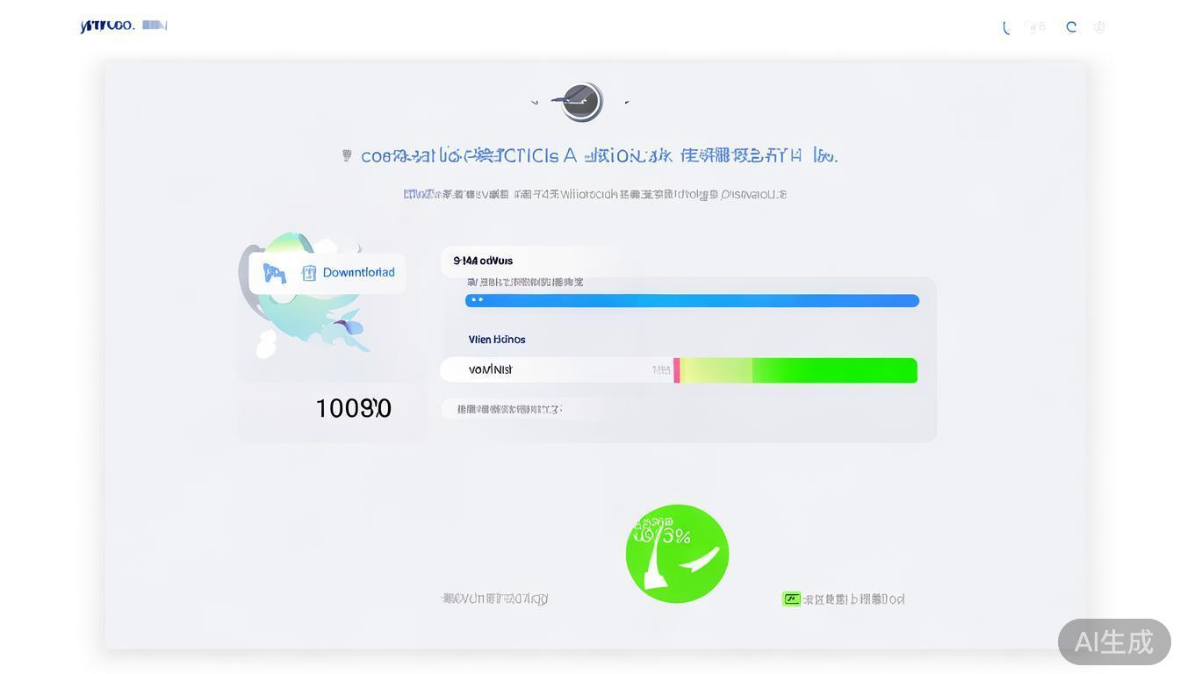Click the blue refresh circle icon at top right
The image size is (1180, 674).
click(1071, 27)
